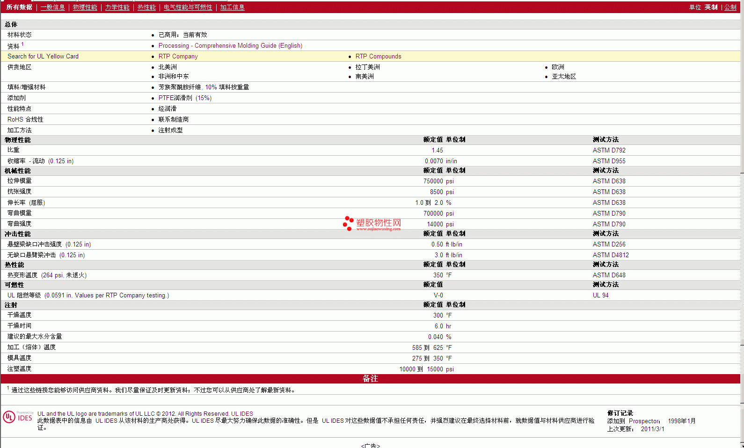
Task: Select 英制 units option
Action: point(711,7)
